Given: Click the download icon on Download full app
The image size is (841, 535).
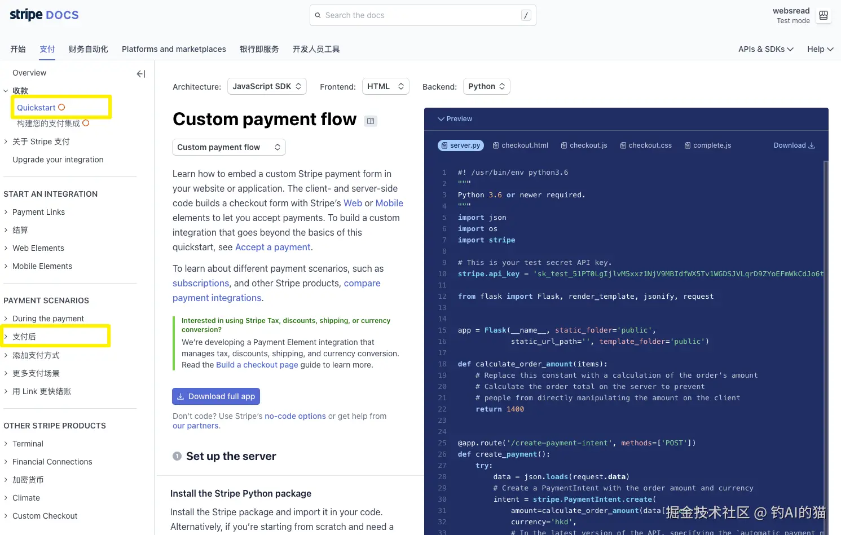Looking at the screenshot, I should pos(180,396).
